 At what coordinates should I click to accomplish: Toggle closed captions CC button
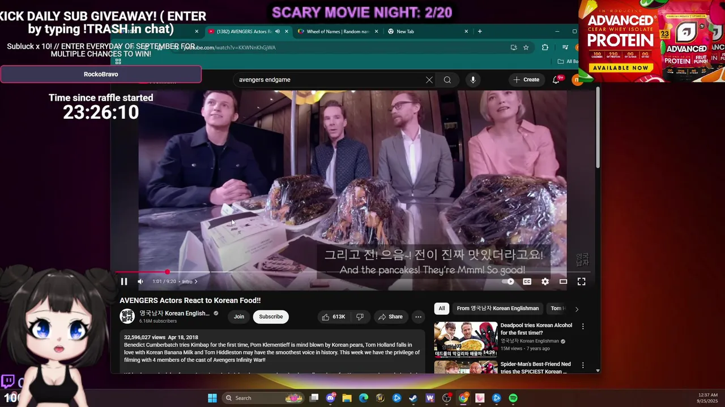[x=527, y=282]
